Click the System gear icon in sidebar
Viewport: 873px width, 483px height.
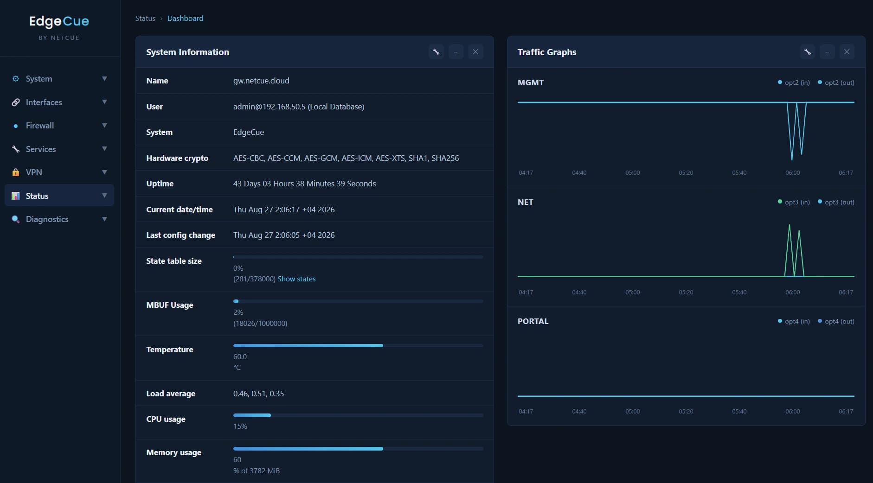[16, 79]
